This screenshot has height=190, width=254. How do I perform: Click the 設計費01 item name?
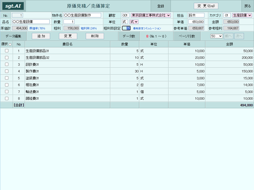coord(32,65)
